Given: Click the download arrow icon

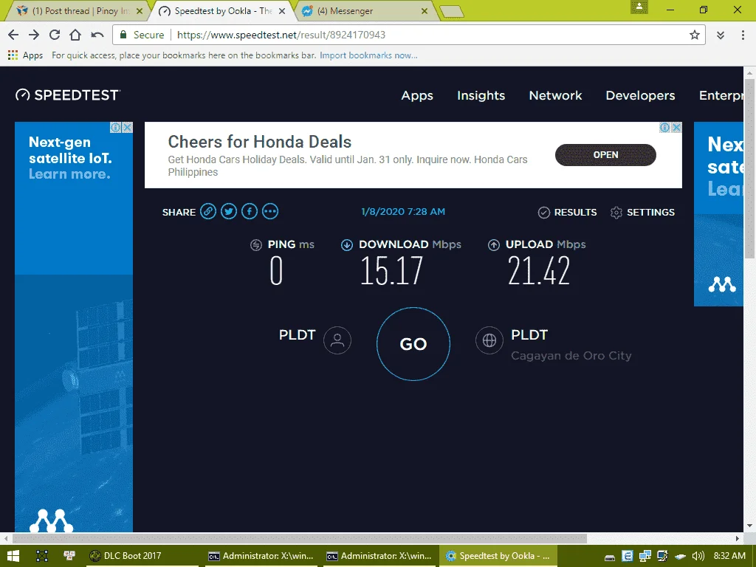Looking at the screenshot, I should 347,245.
